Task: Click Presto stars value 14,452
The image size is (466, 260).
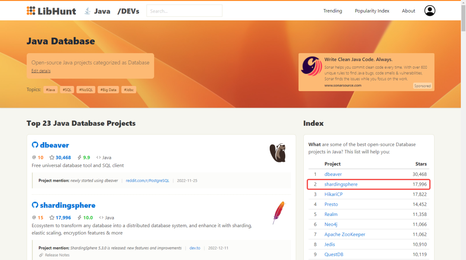Action: [419, 204]
